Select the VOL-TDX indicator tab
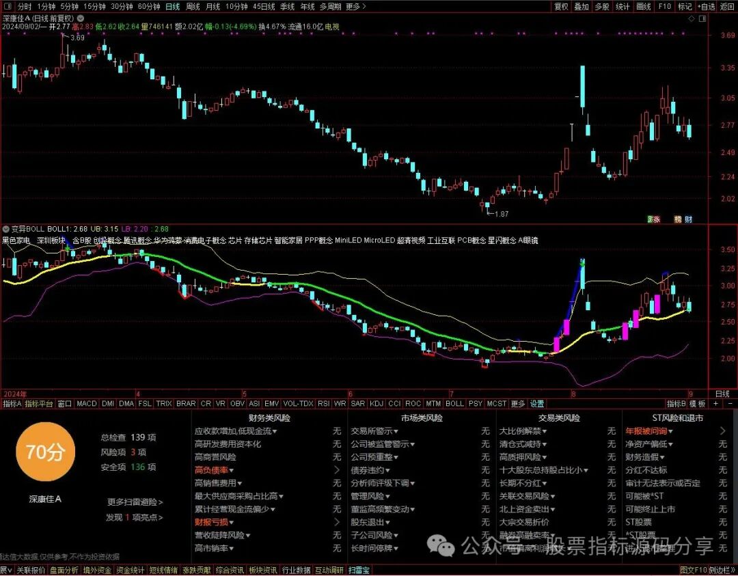Image resolution: width=738 pixels, height=576 pixels. [x=299, y=404]
